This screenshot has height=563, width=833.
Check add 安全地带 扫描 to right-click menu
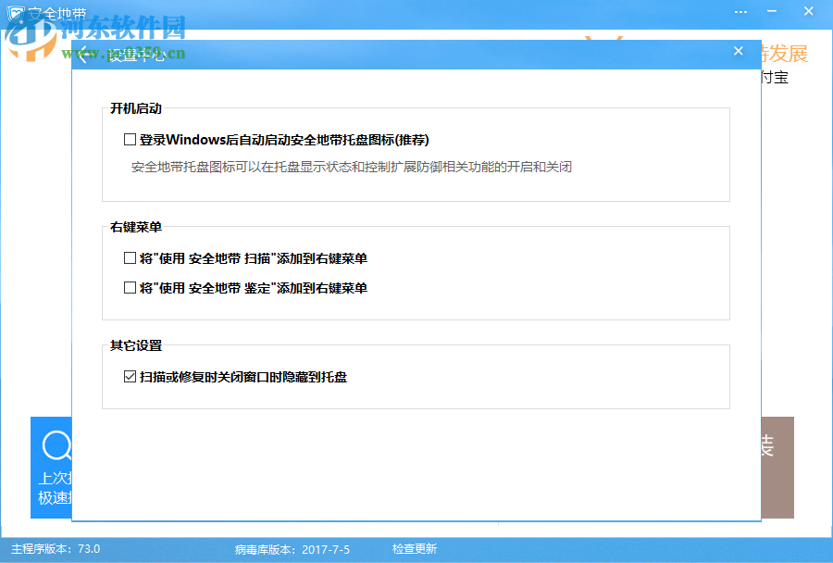(x=130, y=257)
